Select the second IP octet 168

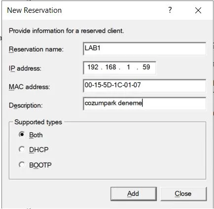(110, 67)
